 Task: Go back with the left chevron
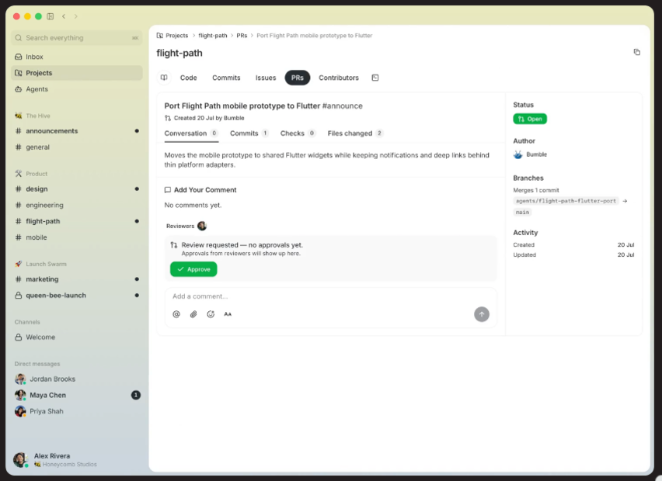click(64, 16)
